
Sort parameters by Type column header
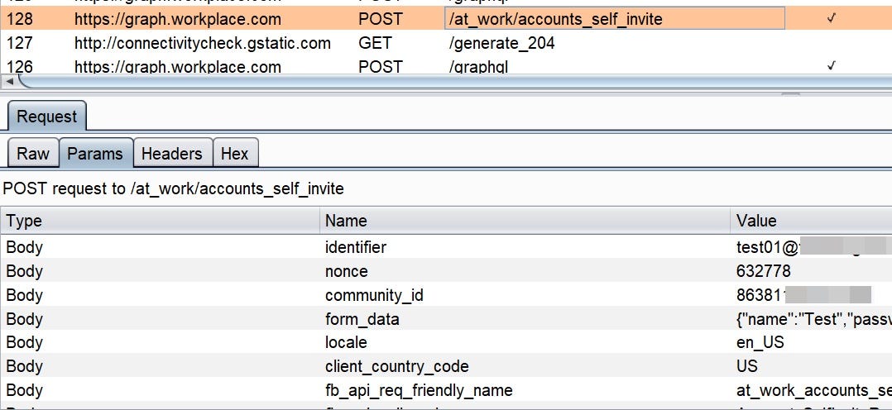160,221
